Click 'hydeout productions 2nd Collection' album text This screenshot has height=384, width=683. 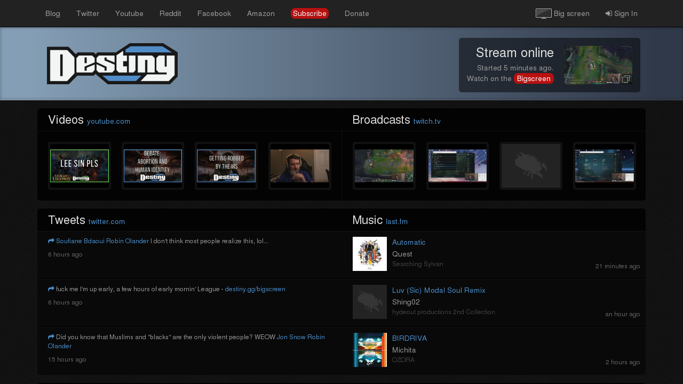pos(443,312)
